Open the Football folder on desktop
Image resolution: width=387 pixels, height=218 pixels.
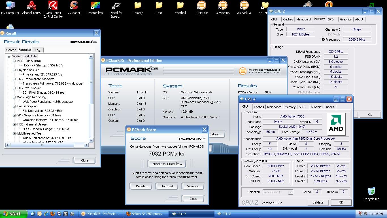coord(180,8)
